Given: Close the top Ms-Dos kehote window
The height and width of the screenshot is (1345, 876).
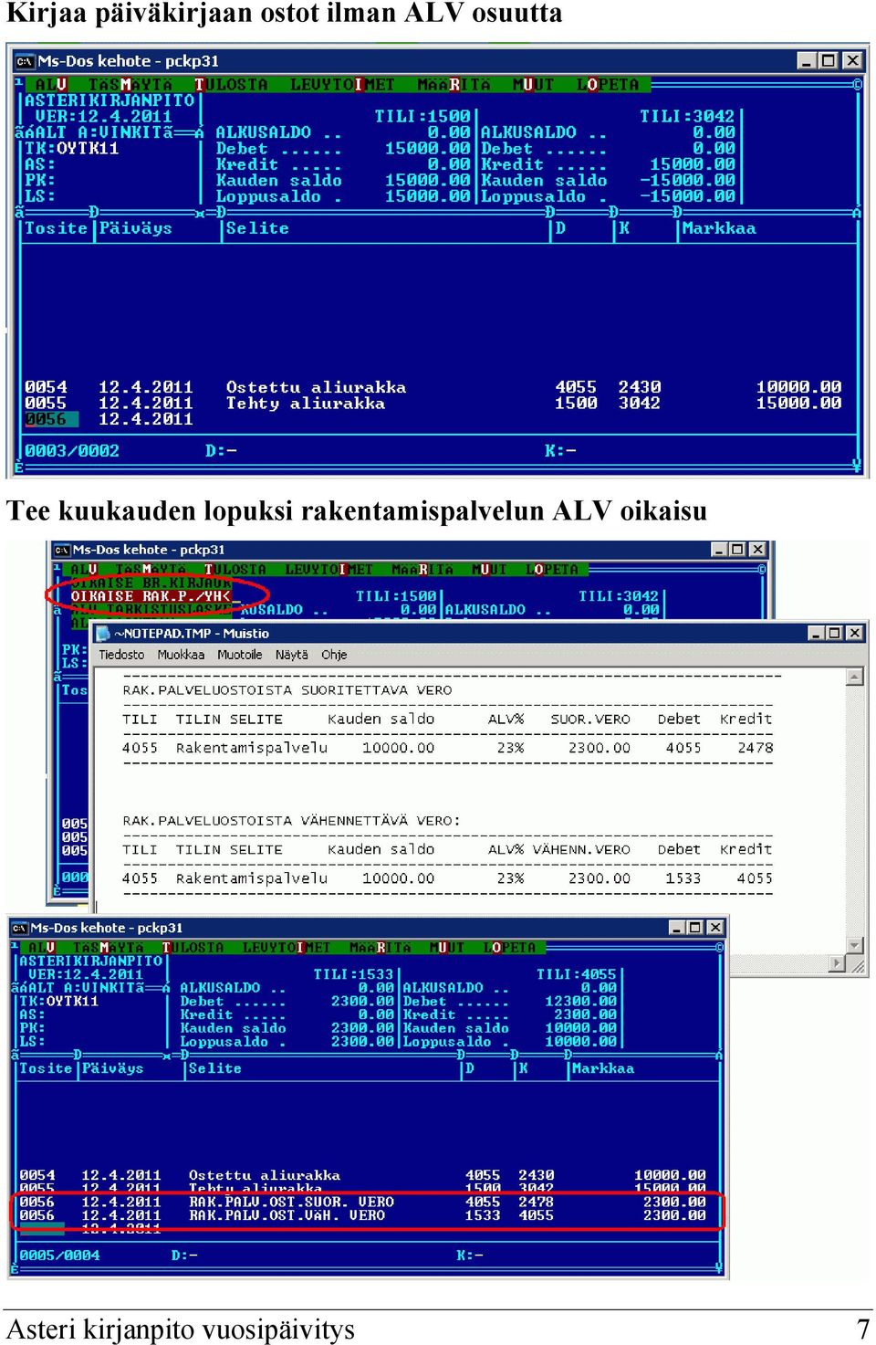Looking at the screenshot, I should 852,61.
